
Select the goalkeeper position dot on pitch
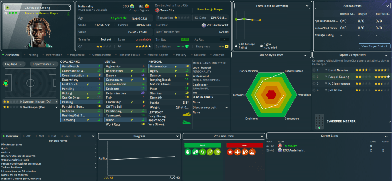pos(6,83)
